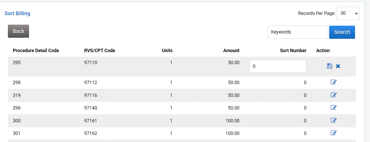The image size is (370, 142).
Task: Open edit mode for code 300
Action: (x=334, y=120)
